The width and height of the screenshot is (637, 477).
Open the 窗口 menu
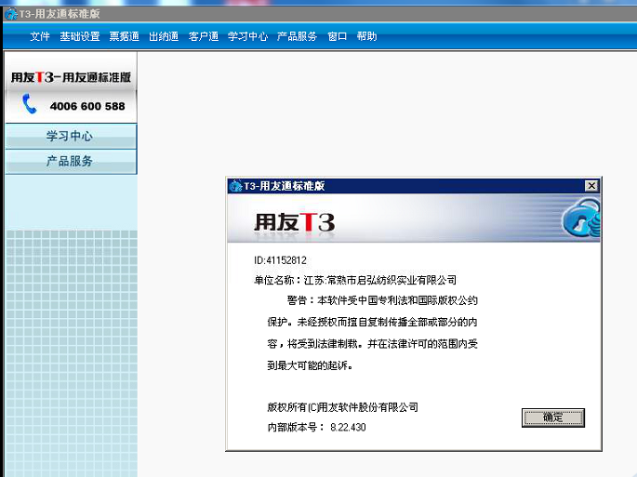338,36
